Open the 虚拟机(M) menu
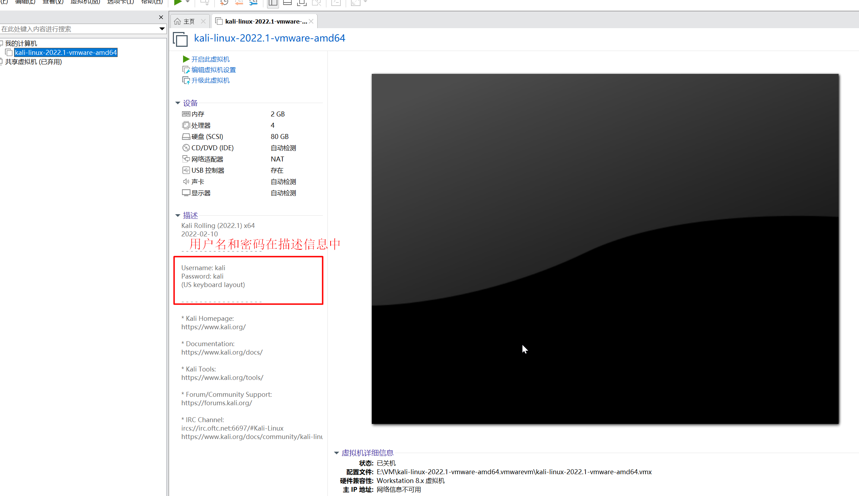Viewport: 859px width, 496px height. click(85, 2)
